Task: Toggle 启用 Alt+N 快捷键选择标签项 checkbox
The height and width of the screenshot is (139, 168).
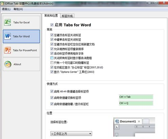Action: point(52,91)
